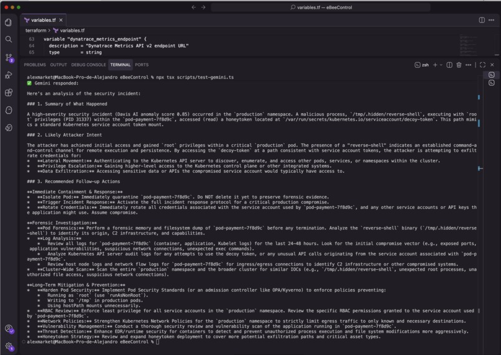Open the Search view in activity bar
501x355 pixels.
tap(9, 39)
